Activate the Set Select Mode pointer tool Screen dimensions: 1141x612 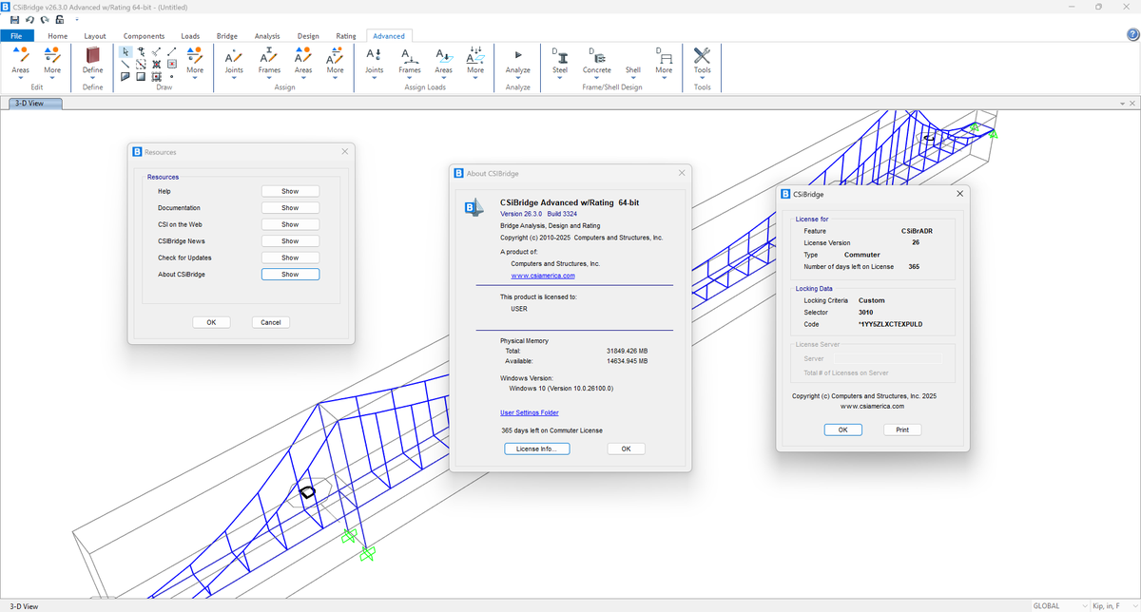point(126,51)
